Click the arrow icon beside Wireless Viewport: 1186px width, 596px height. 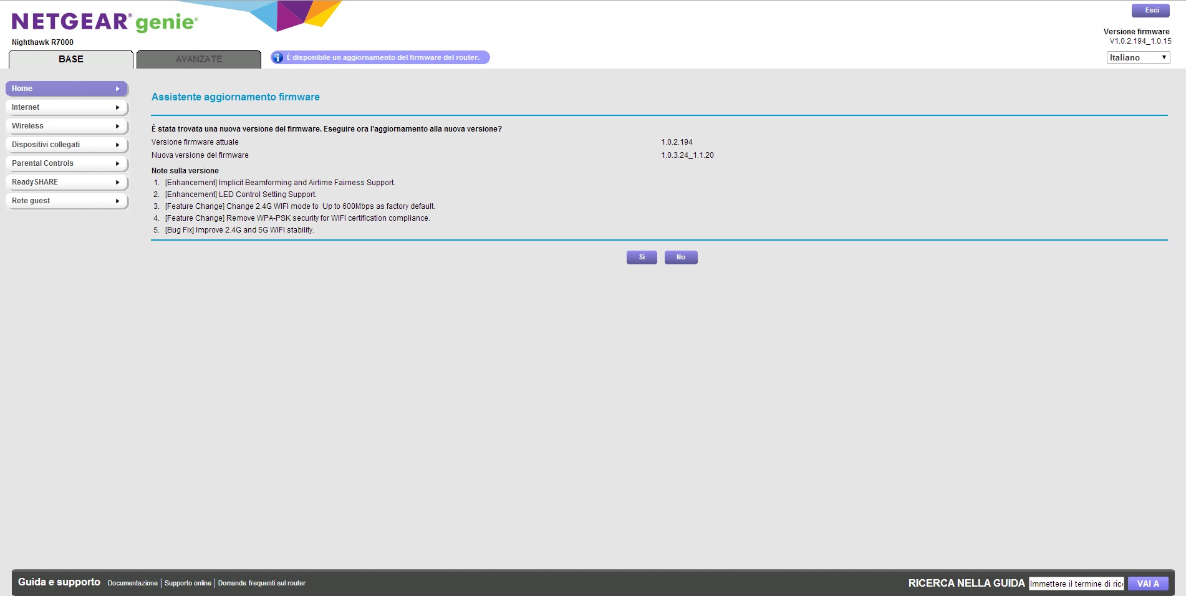pyautogui.click(x=117, y=126)
